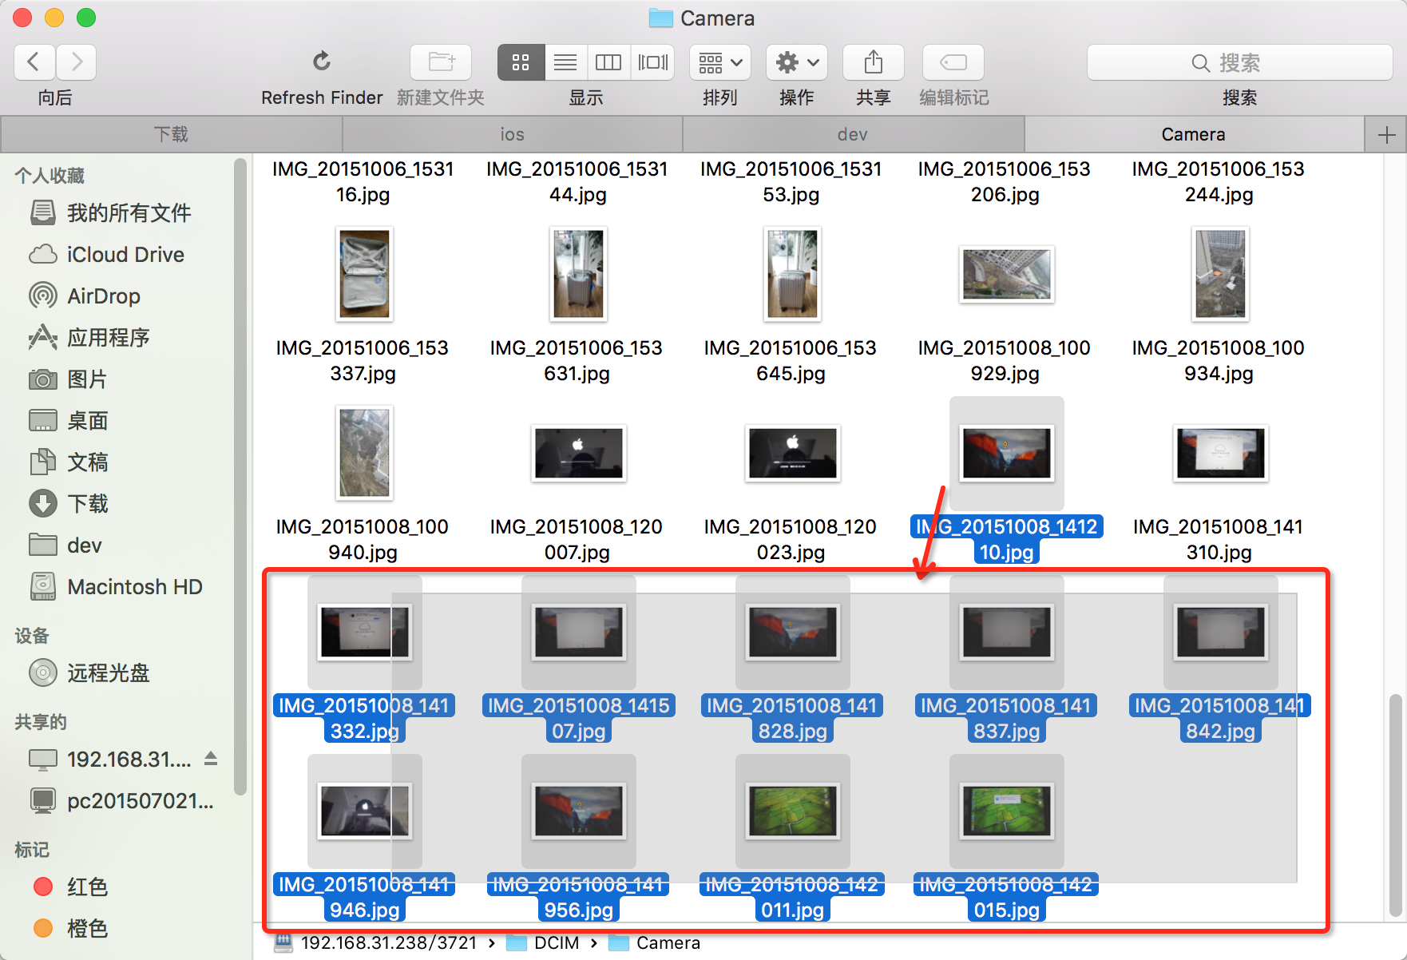Select thumbnail IMG_20151006_153631.jpg
Image resolution: width=1407 pixels, height=960 pixels.
tap(578, 274)
